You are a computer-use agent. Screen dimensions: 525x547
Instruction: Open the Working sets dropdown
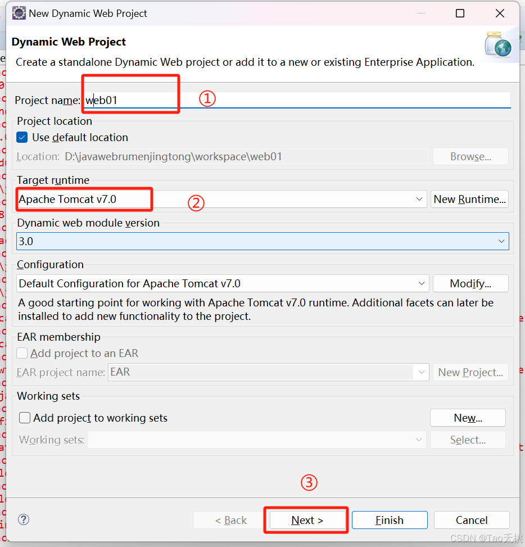click(419, 440)
